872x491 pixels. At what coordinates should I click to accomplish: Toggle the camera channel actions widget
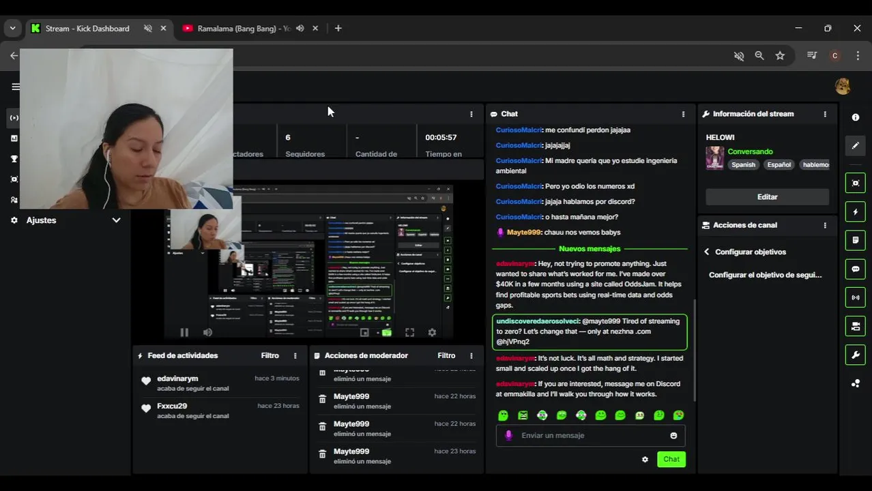[x=856, y=326]
